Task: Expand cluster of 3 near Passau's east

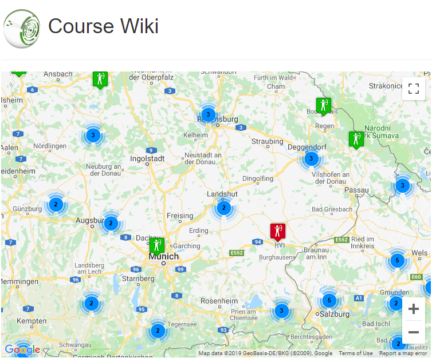Action: [403, 185]
